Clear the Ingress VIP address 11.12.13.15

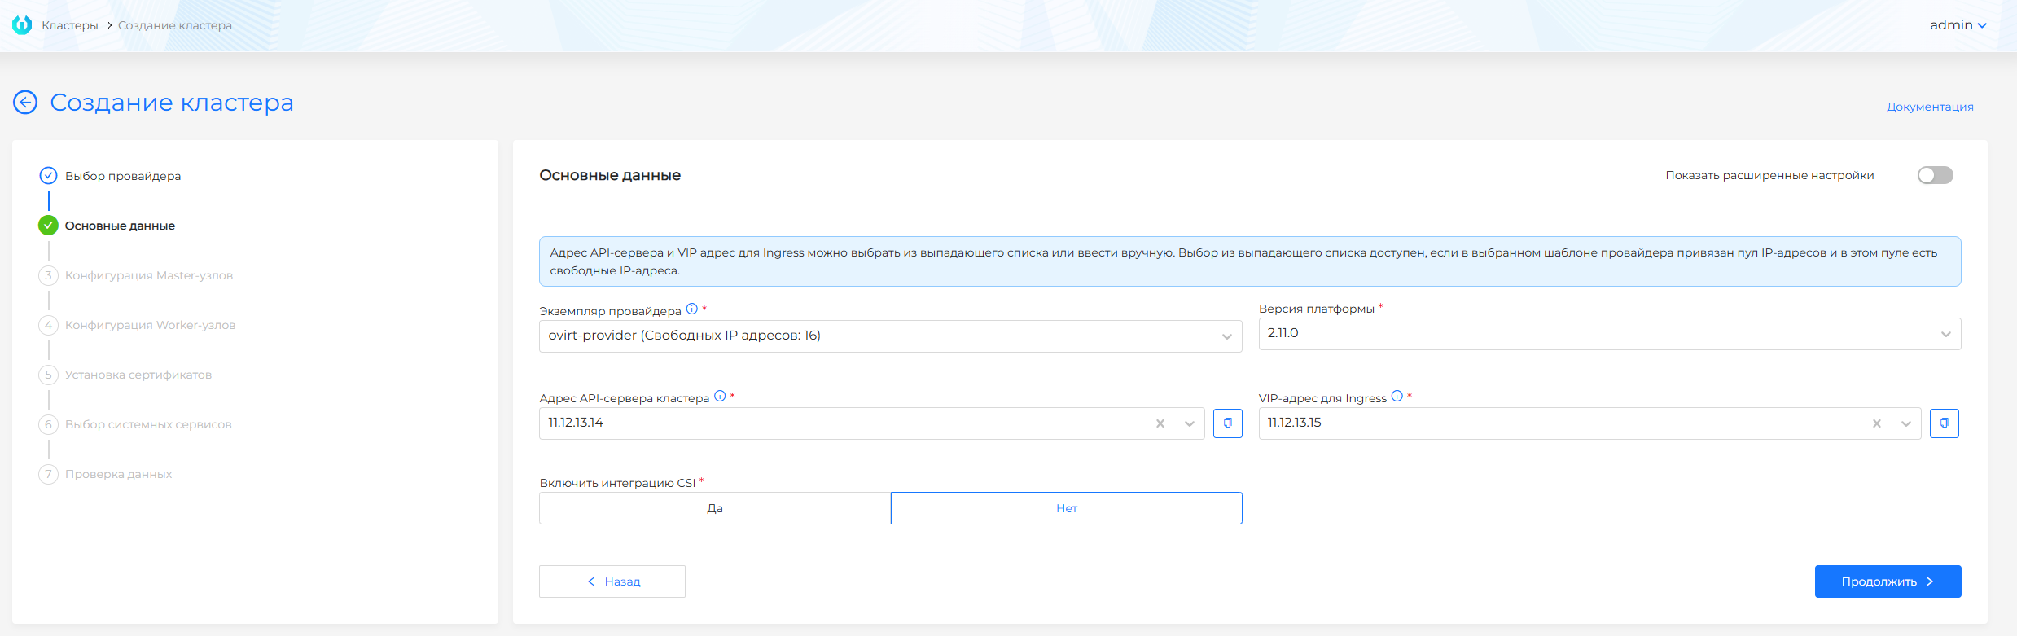(x=1876, y=423)
